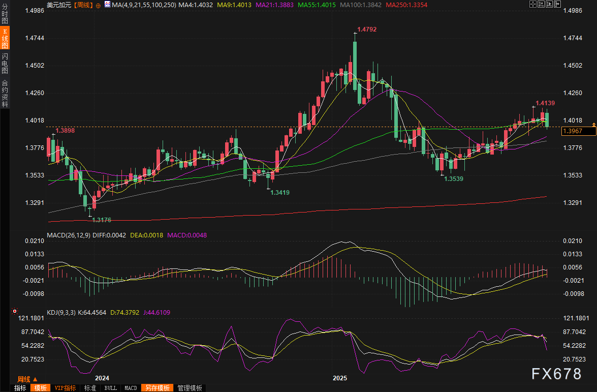Select the K线图 tab in sidebar
Image resolution: width=597 pixels, height=392 pixels.
5,38
